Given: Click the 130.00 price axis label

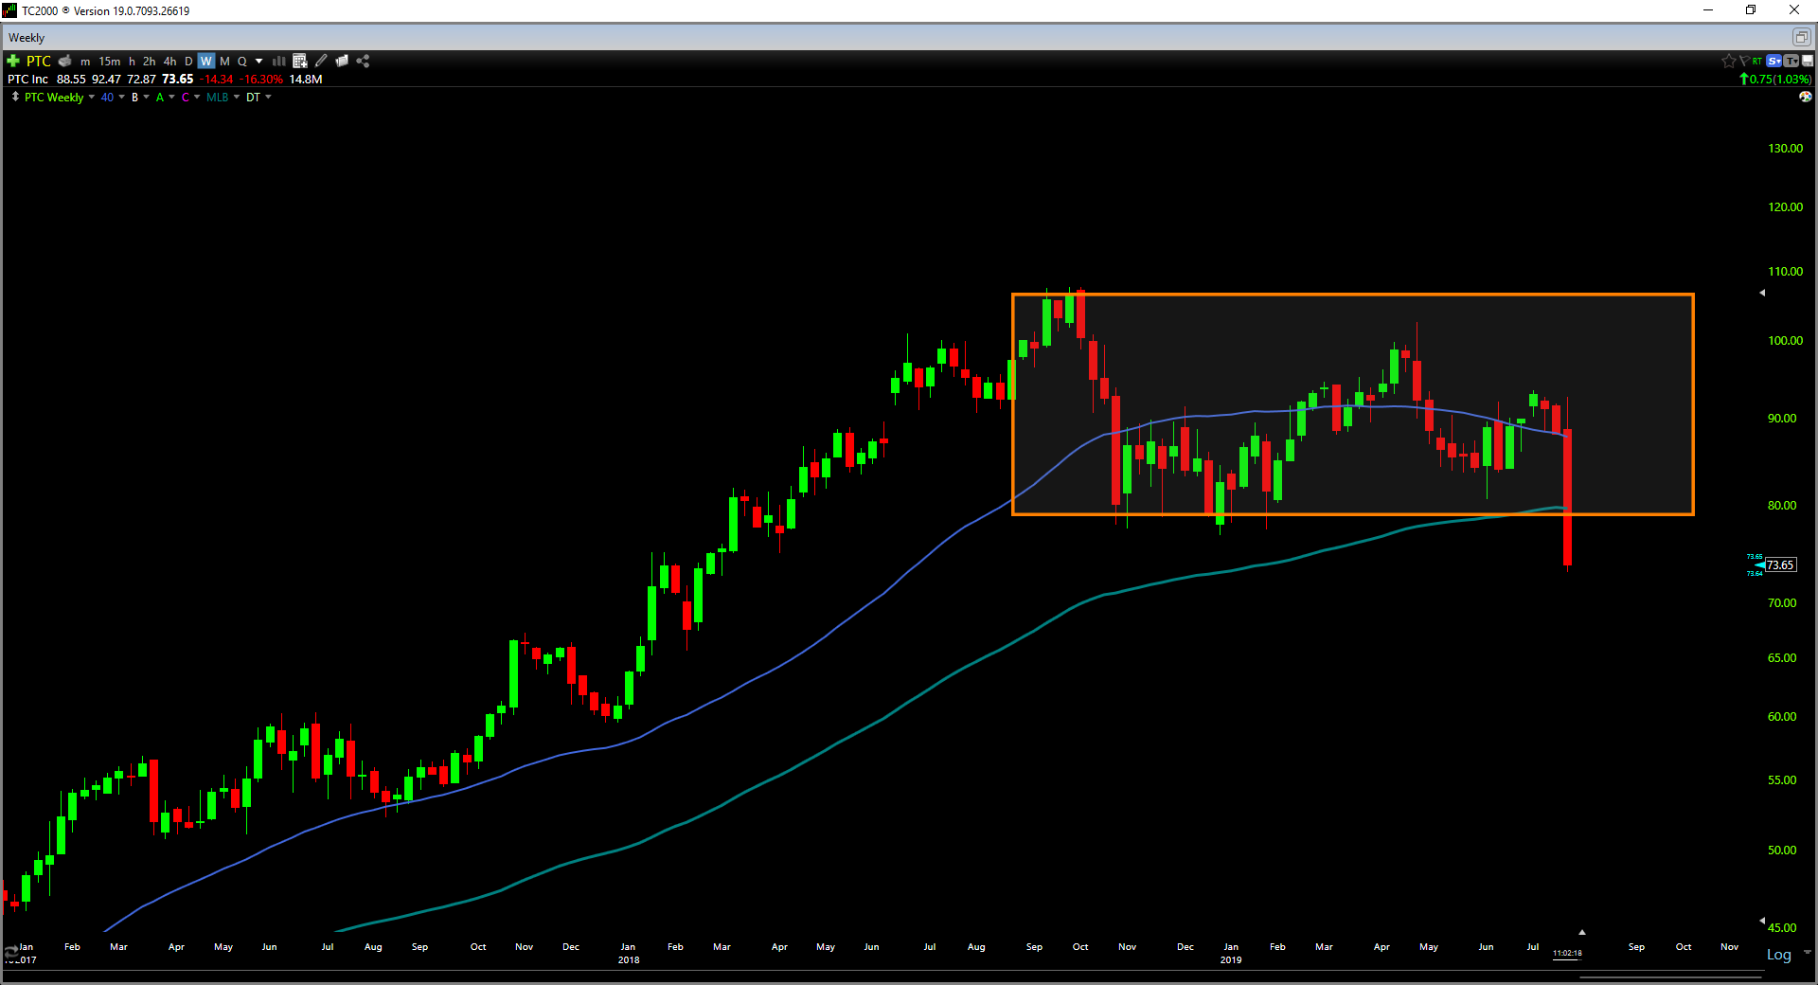Looking at the screenshot, I should (x=1786, y=149).
